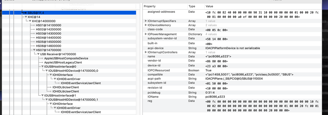Click the value <86 80 00 00>
The image size is (328, 115).
(216, 61)
